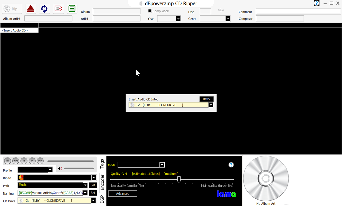
Task: Click the blue Refresh disc icon
Action: (44, 9)
